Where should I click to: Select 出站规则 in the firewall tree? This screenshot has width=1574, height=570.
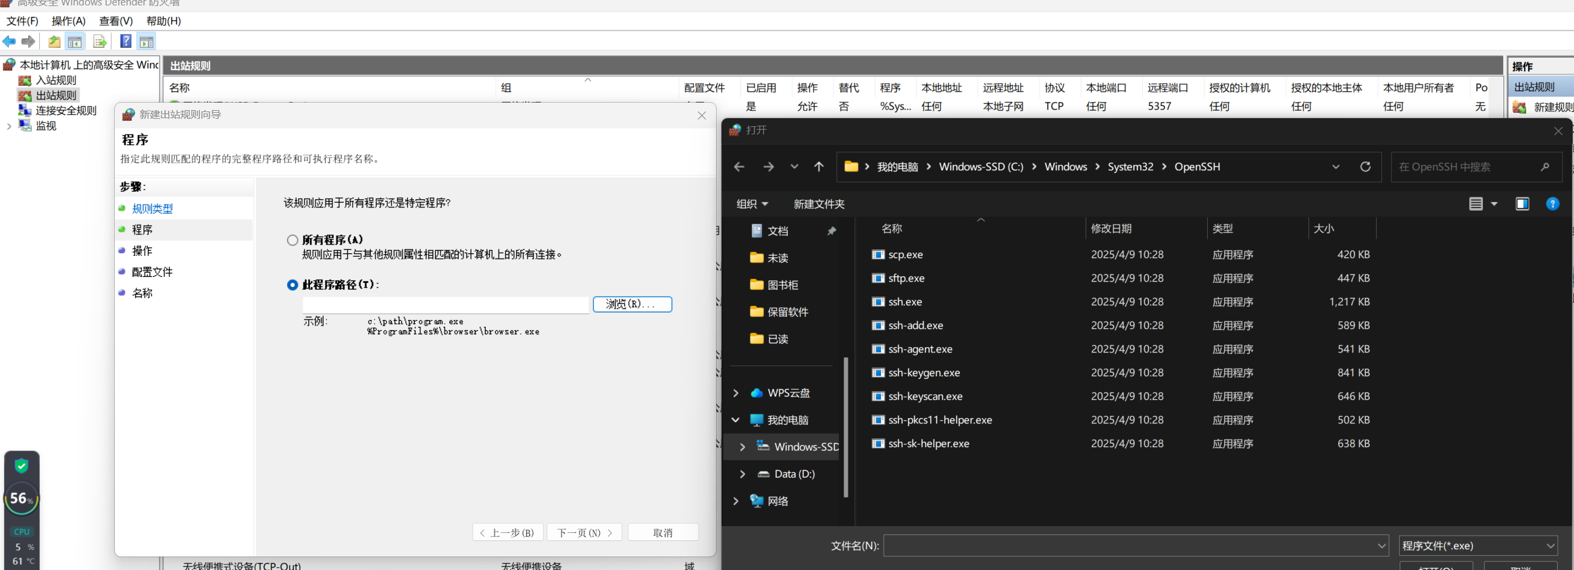click(x=56, y=95)
